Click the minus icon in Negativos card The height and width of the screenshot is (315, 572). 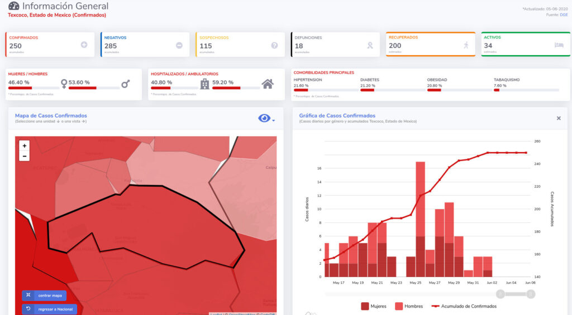[179, 45]
